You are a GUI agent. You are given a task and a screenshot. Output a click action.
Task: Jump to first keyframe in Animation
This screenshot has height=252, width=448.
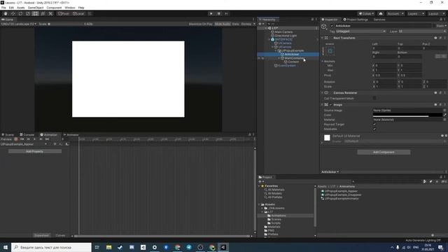pyautogui.click(x=22, y=139)
